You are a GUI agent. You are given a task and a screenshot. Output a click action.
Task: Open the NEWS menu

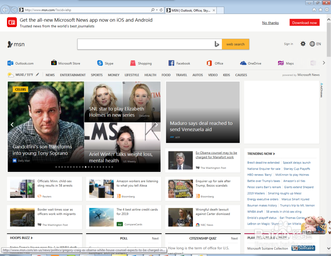pyautogui.click(x=50, y=75)
